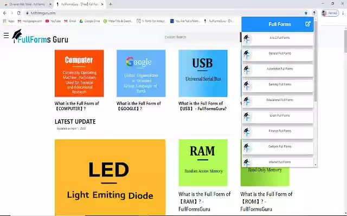Open 'What is the Full Form of USB' link
347x216 pixels.
[203, 106]
